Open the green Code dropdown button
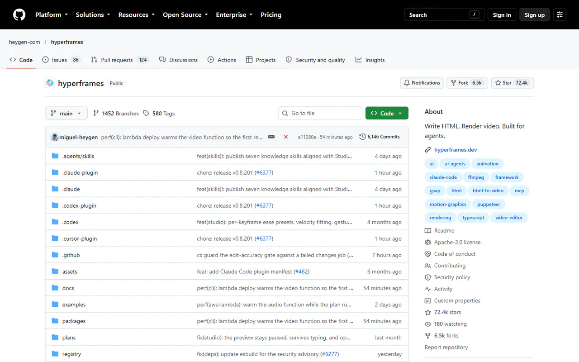 [387, 113]
